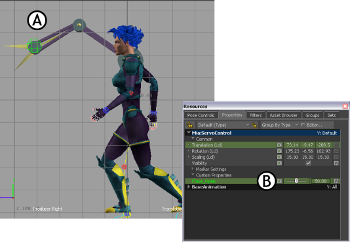Collapse the Mia:ServoControl node

[189, 133]
